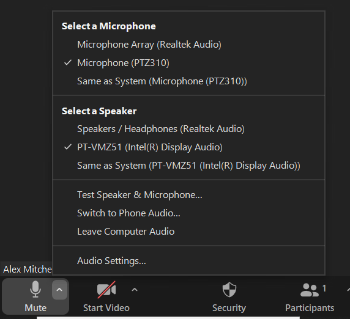This screenshot has height=319, width=350.
Task: Click the Start Video label
Action: [106, 308]
